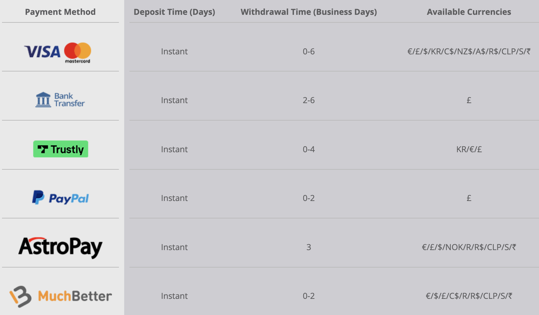Click the Visa logo
Viewport: 539px width, 315px height.
point(42,52)
